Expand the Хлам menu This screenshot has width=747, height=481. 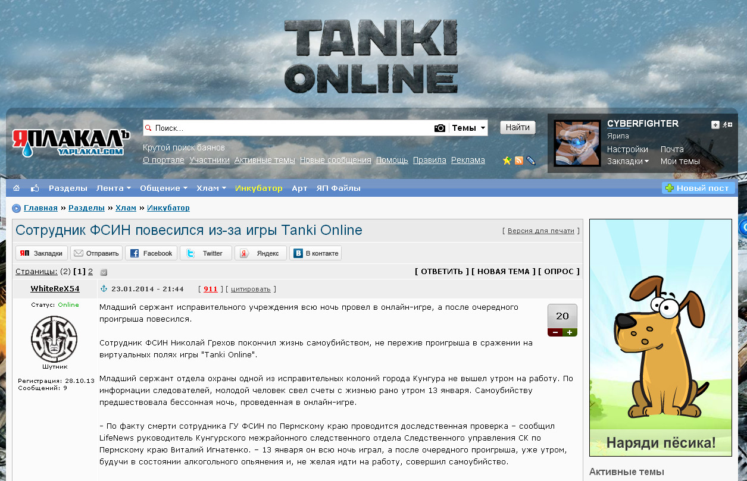tap(211, 188)
